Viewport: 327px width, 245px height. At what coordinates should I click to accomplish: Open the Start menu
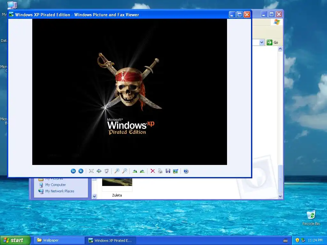[15, 240]
